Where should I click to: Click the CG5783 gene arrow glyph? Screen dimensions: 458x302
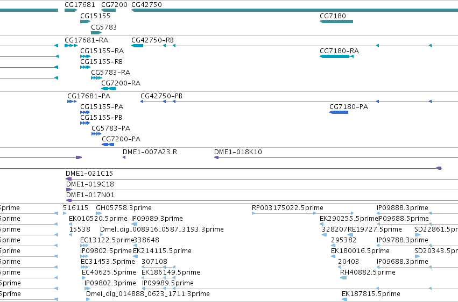(x=96, y=33)
